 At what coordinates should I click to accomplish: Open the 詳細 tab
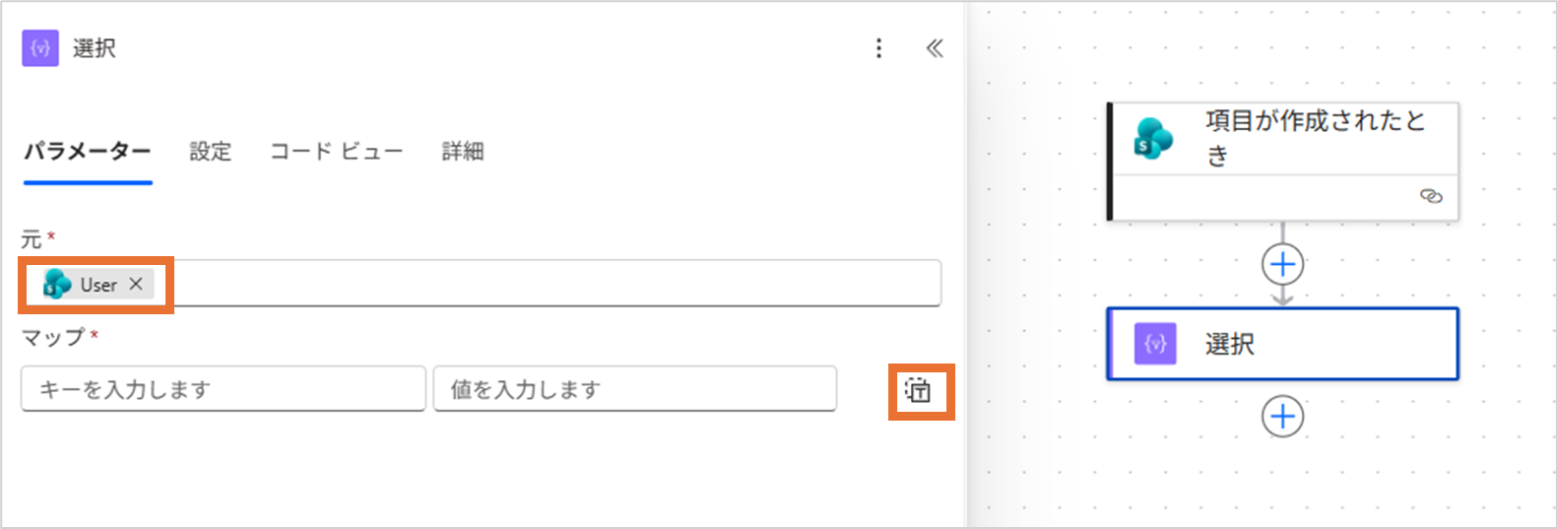(x=463, y=152)
